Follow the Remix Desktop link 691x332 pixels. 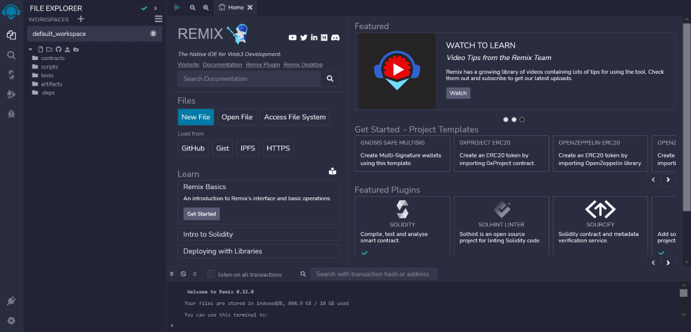(303, 65)
